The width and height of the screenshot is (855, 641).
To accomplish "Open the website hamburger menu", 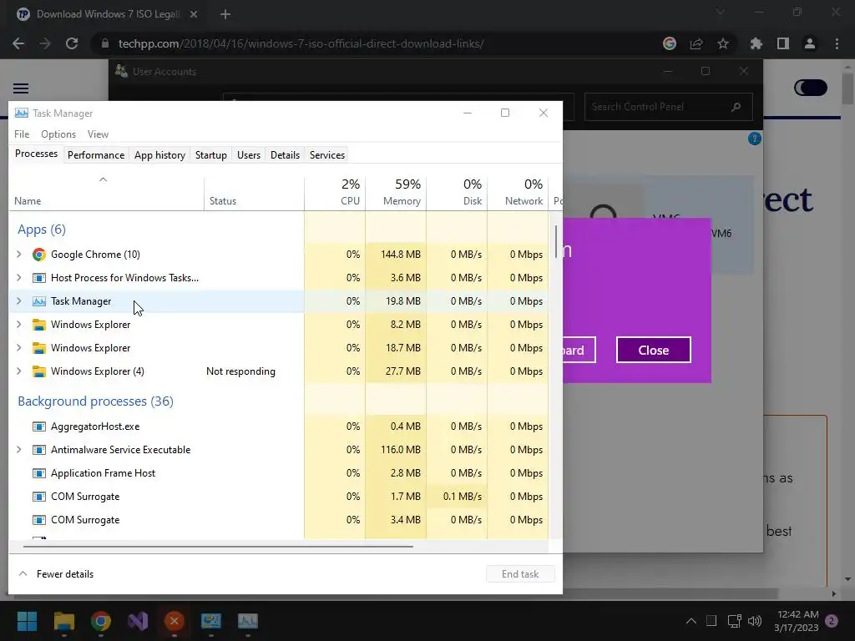I will (21, 88).
